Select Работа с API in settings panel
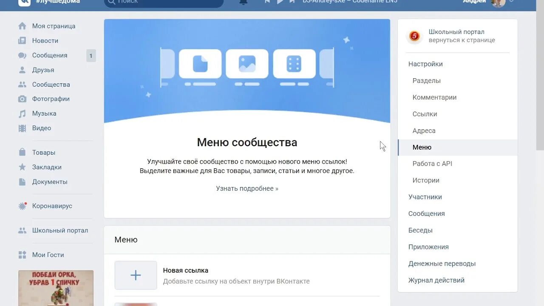 (x=432, y=164)
